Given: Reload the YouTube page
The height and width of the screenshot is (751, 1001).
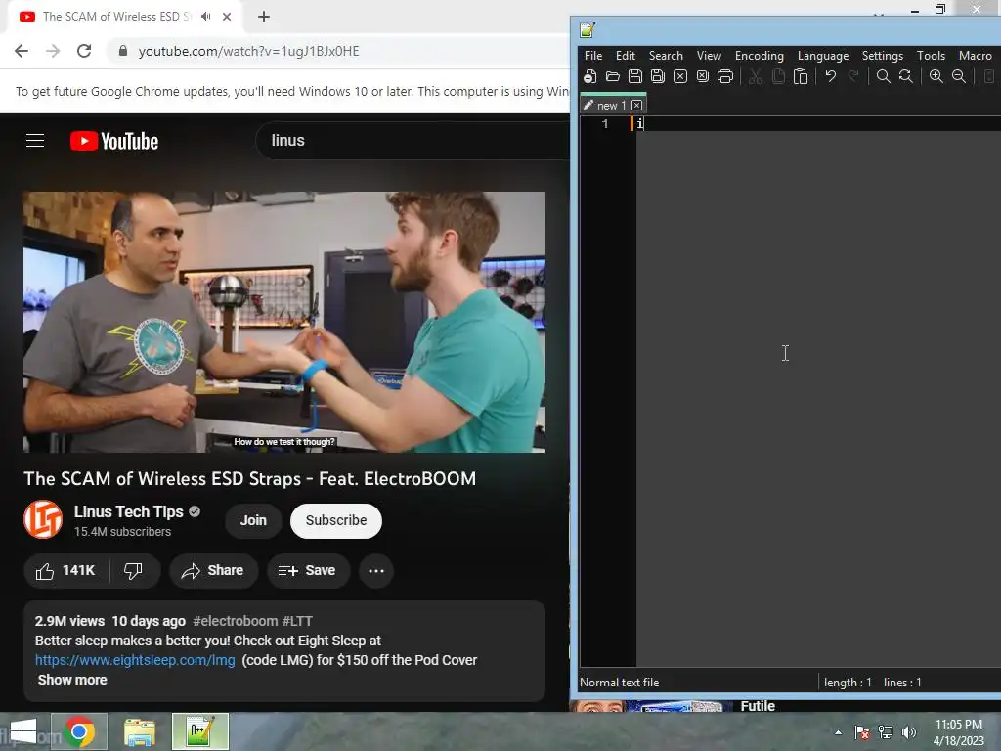Looking at the screenshot, I should (x=84, y=51).
